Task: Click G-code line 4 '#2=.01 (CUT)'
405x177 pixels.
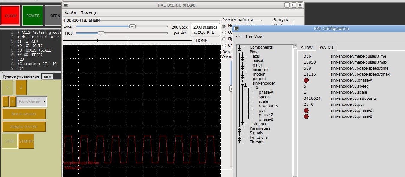Action: (30, 46)
